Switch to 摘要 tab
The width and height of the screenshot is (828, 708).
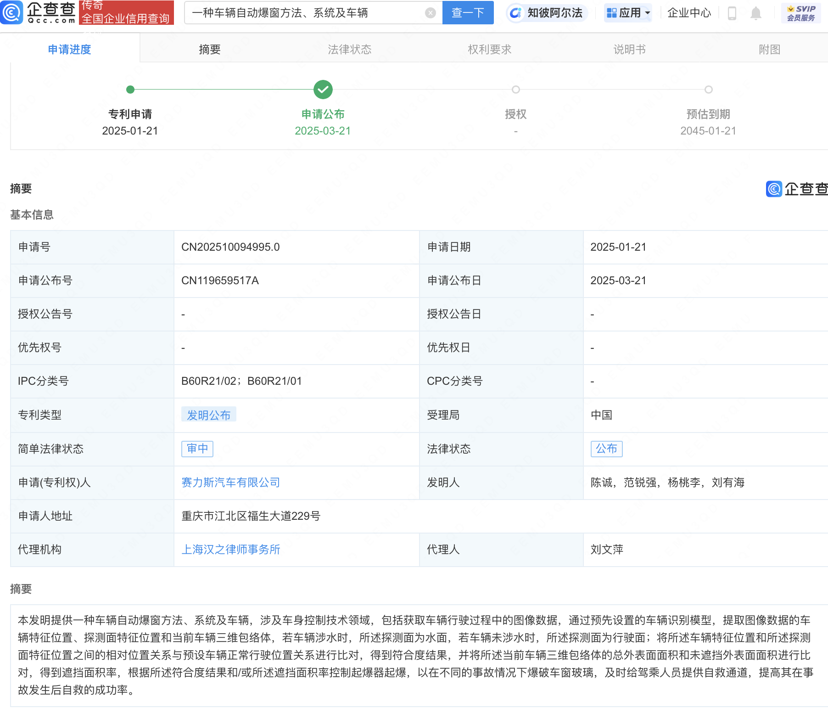[210, 49]
